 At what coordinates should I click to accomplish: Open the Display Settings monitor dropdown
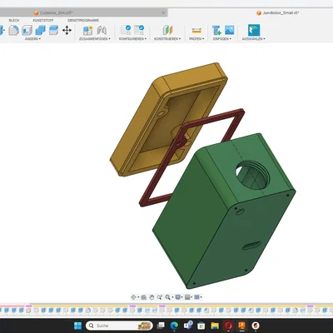179,297
